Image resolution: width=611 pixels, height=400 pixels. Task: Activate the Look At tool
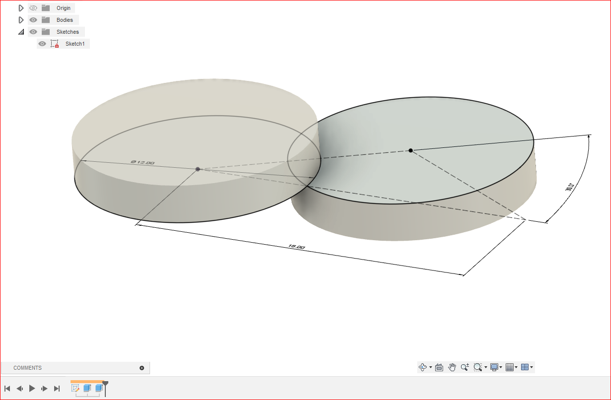[x=439, y=367]
